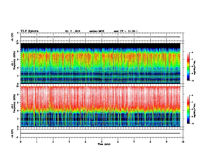Click time axis tick label "9"
This screenshot has width=206, height=159.
166,142
